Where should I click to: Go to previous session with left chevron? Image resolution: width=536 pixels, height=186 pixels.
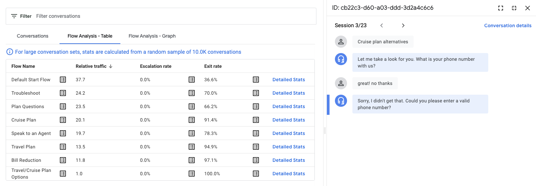[382, 26]
